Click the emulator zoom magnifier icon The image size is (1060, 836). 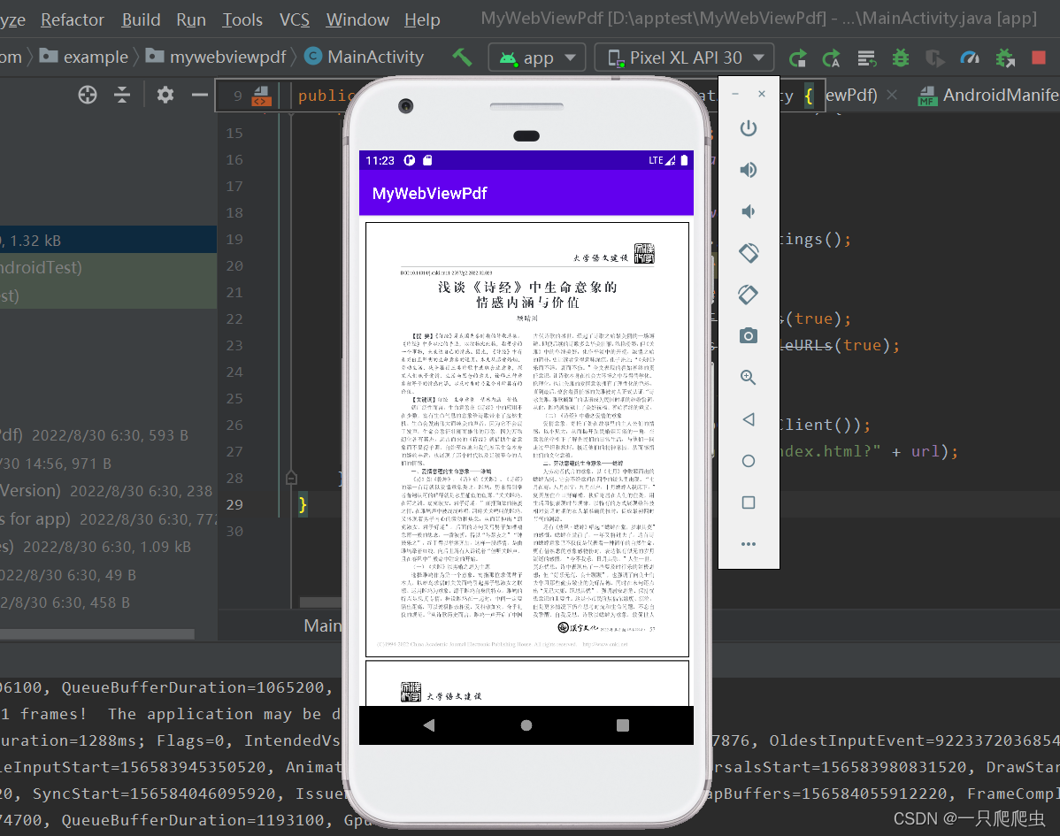click(x=749, y=378)
